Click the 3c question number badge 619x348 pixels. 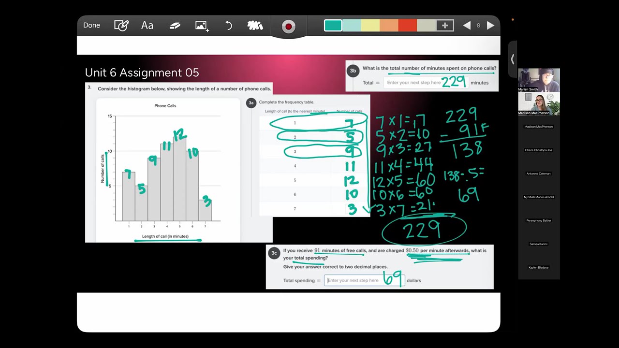(274, 253)
